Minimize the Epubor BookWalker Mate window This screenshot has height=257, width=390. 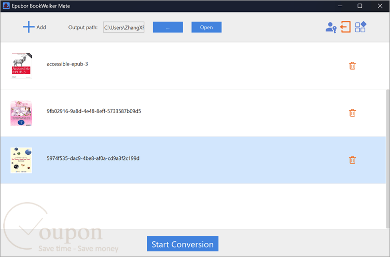340,6
